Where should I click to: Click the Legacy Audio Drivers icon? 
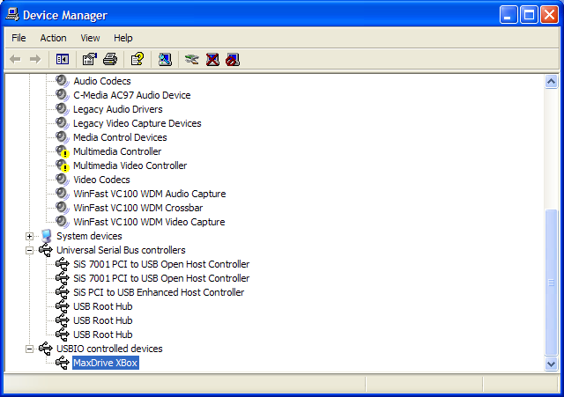(x=63, y=109)
